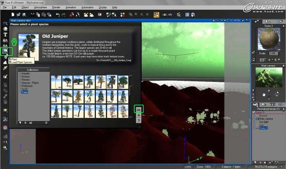Click the printer-like render icon in toolbar
The width and height of the screenshot is (286, 169).
pos(193,15)
